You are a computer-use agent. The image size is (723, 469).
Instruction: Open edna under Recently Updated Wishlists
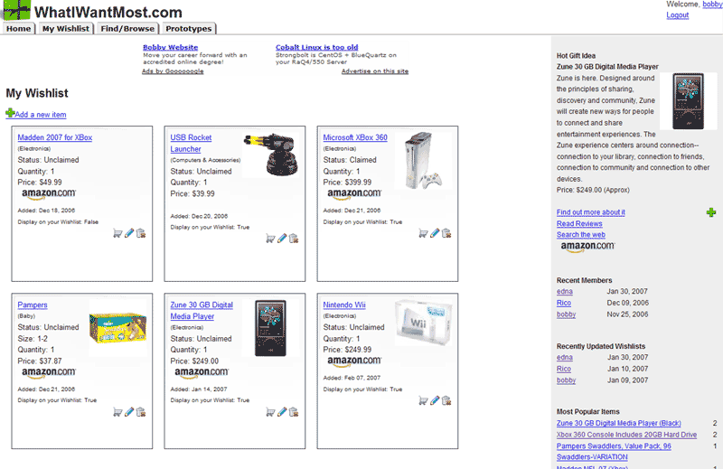pyautogui.click(x=564, y=358)
